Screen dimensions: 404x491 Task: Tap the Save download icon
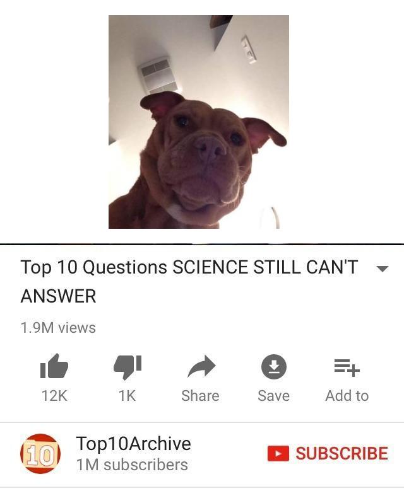click(x=274, y=367)
